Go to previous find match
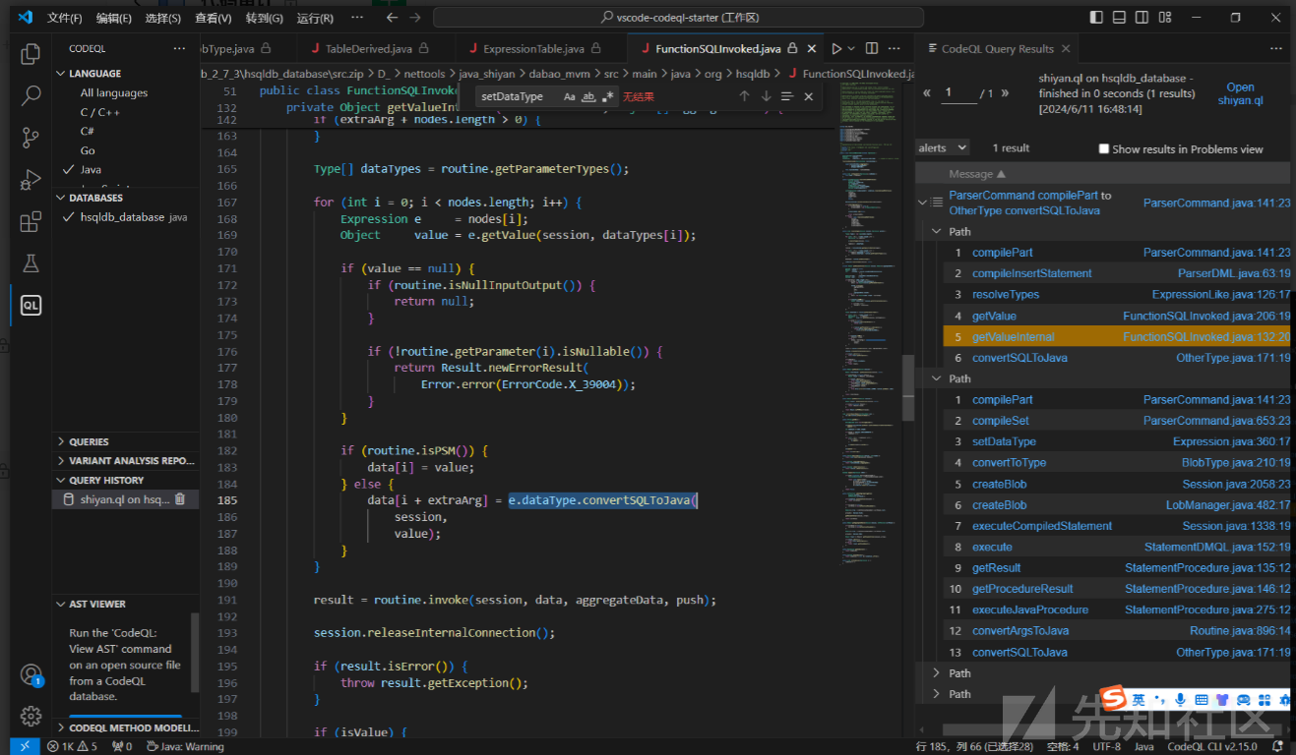This screenshot has width=1296, height=755. click(x=744, y=96)
